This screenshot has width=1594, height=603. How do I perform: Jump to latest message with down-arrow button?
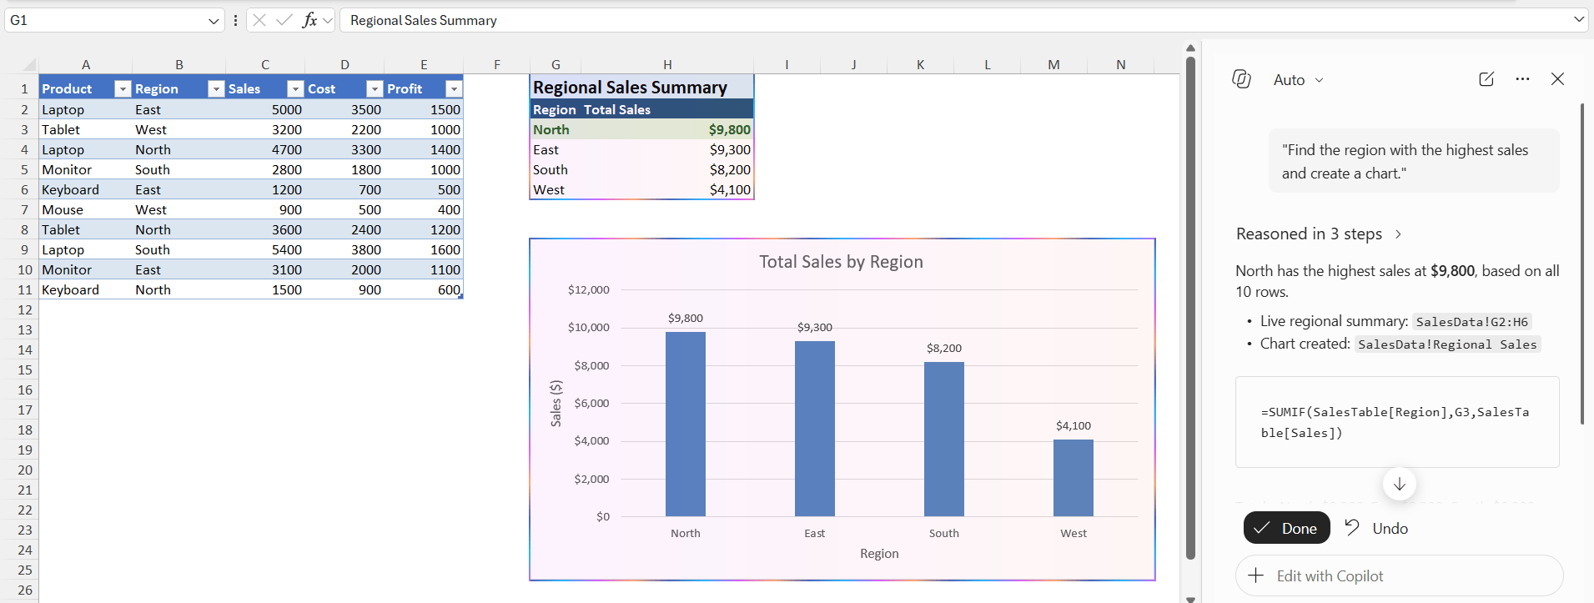1399,485
